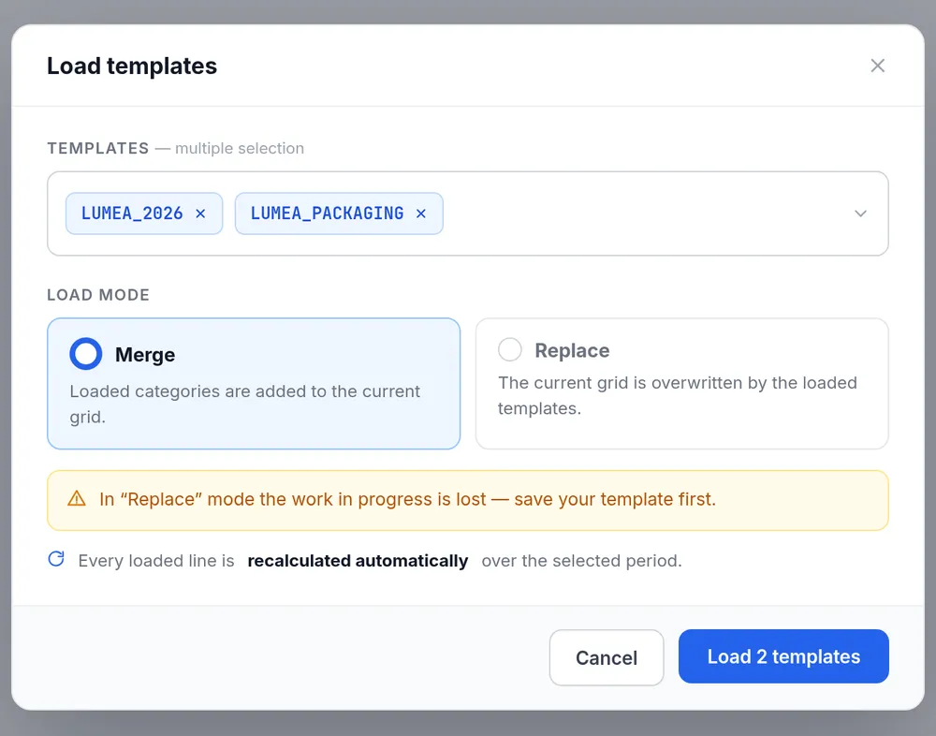Choose the Merge load mode card

[254, 384]
